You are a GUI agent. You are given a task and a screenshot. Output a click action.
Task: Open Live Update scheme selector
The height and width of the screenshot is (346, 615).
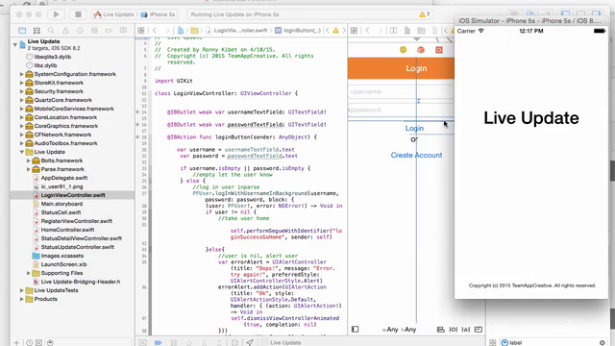[113, 14]
